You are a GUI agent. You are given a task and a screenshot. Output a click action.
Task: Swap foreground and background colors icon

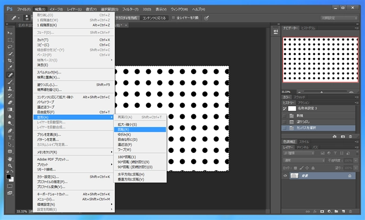tap(12, 171)
